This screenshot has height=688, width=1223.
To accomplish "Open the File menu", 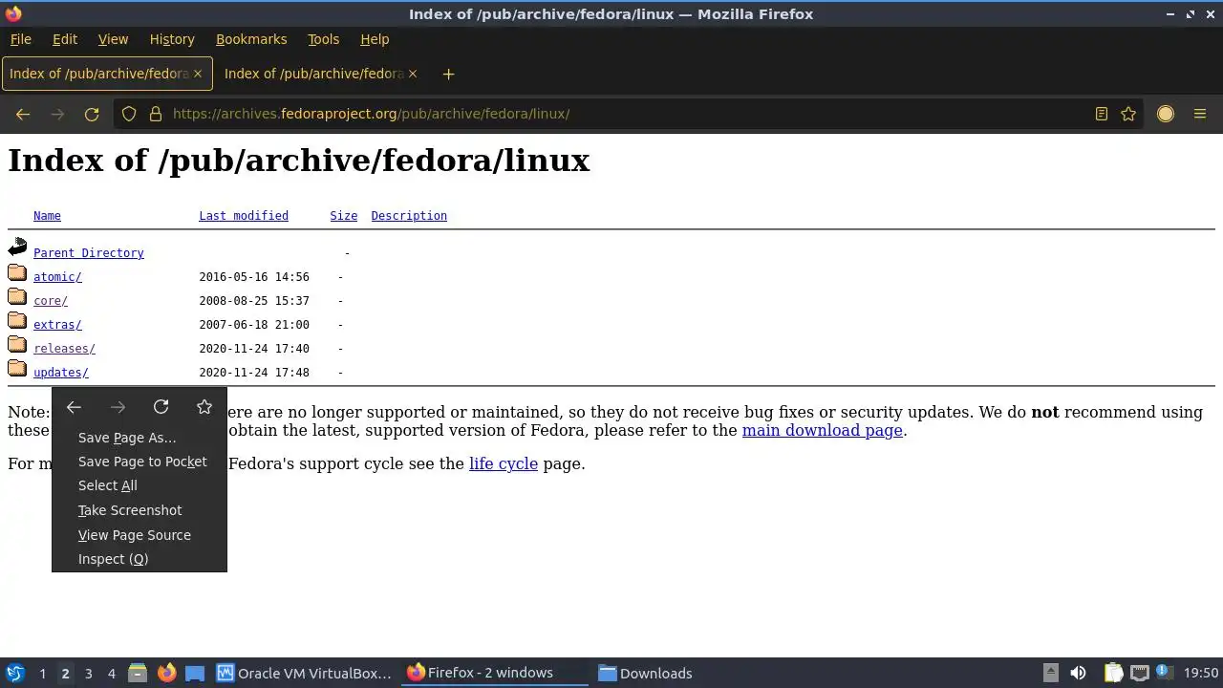I will tap(20, 39).
